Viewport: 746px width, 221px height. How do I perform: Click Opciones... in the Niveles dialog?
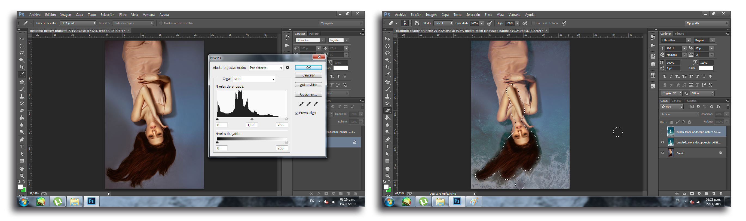(308, 94)
